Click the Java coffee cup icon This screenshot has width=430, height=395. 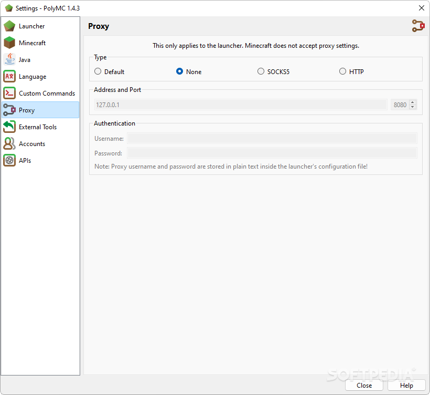tap(9, 59)
